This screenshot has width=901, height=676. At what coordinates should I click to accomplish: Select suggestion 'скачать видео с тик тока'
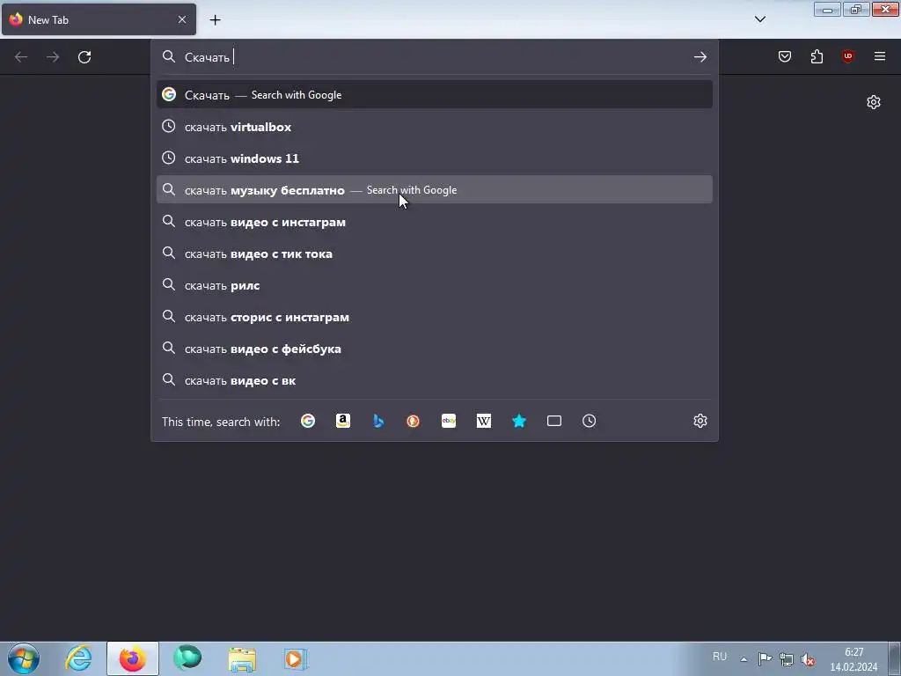tap(435, 253)
